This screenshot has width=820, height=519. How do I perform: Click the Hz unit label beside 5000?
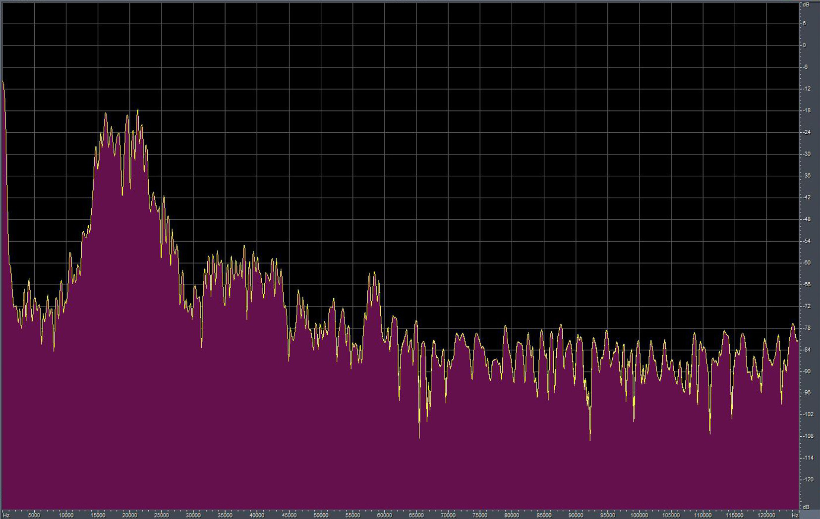tap(6, 516)
